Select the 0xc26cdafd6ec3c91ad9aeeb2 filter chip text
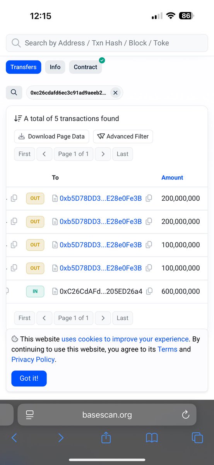Viewport: 214px width, 465px height. (x=68, y=93)
